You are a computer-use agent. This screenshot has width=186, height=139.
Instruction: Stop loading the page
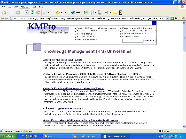(27, 12)
